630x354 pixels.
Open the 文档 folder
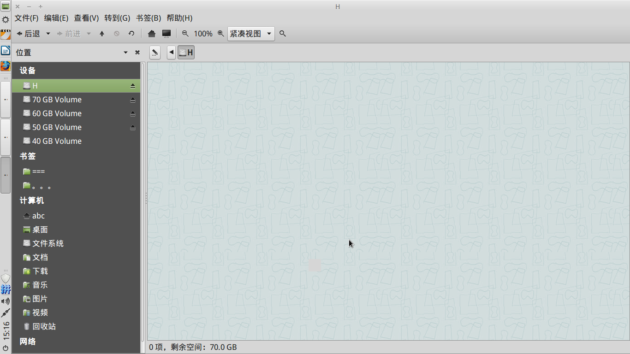click(76, 257)
